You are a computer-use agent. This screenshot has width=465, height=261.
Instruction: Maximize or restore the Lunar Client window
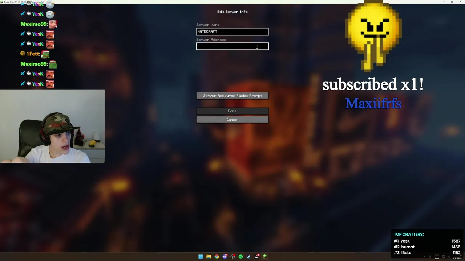pos(452,2)
